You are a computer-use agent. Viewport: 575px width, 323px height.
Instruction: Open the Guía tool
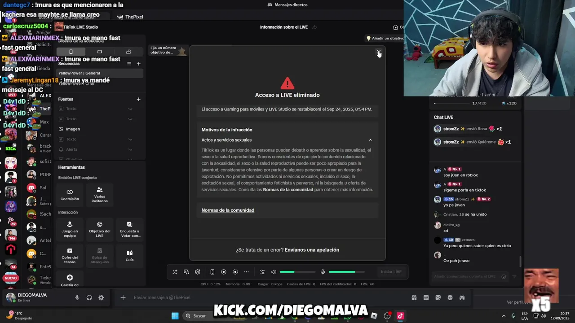(x=130, y=256)
